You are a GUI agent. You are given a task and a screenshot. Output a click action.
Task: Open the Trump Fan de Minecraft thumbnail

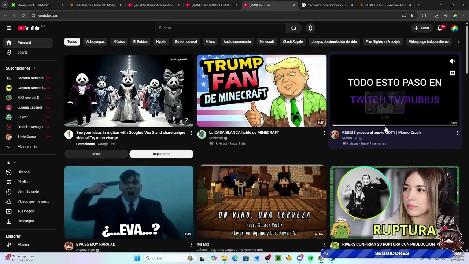click(x=262, y=91)
